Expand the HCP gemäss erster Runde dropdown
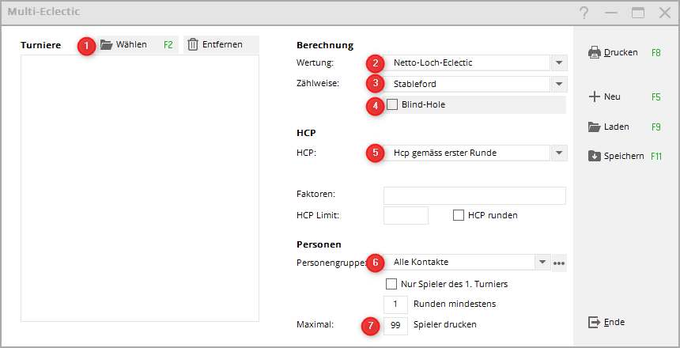The width and height of the screenshot is (680, 348). pos(559,153)
